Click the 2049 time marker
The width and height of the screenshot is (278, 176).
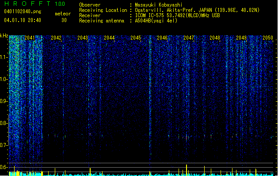coord(241,38)
